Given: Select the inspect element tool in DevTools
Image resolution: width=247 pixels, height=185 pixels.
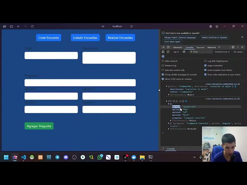Looking at the screenshot, I should click(163, 47).
